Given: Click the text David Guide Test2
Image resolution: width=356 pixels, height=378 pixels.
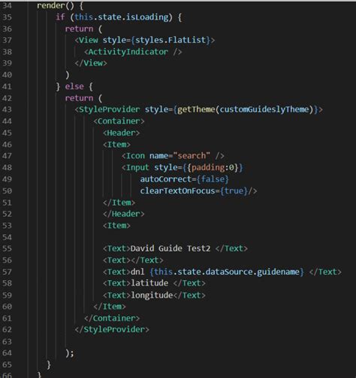Looking at the screenshot, I should coord(170,248).
